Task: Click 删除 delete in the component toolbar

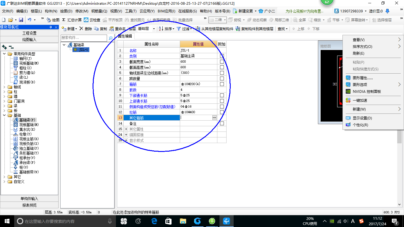Action: pyautogui.click(x=85, y=29)
